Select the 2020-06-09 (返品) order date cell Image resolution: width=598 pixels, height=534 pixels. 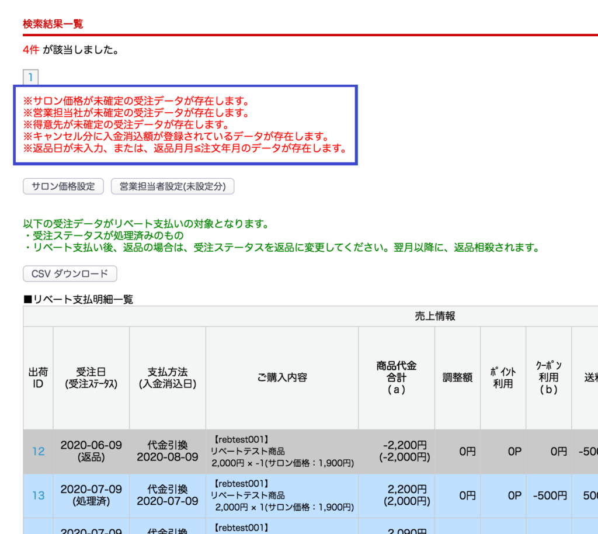[x=91, y=451]
